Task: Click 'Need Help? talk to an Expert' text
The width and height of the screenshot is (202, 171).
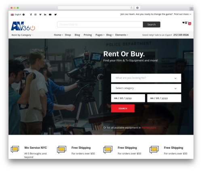Action: point(157,35)
